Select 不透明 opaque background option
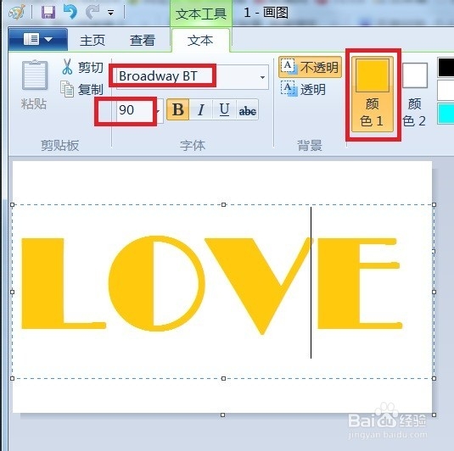Screen dimensions: 454x451 tap(310, 68)
